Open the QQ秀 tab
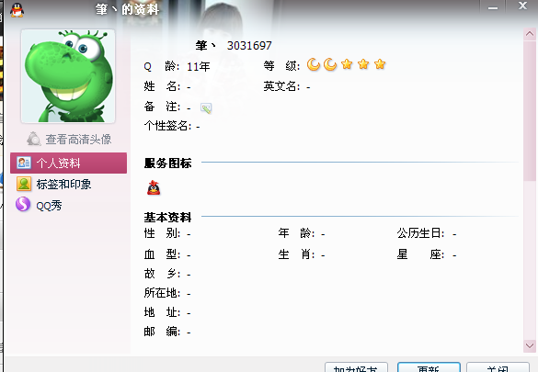 (49, 206)
